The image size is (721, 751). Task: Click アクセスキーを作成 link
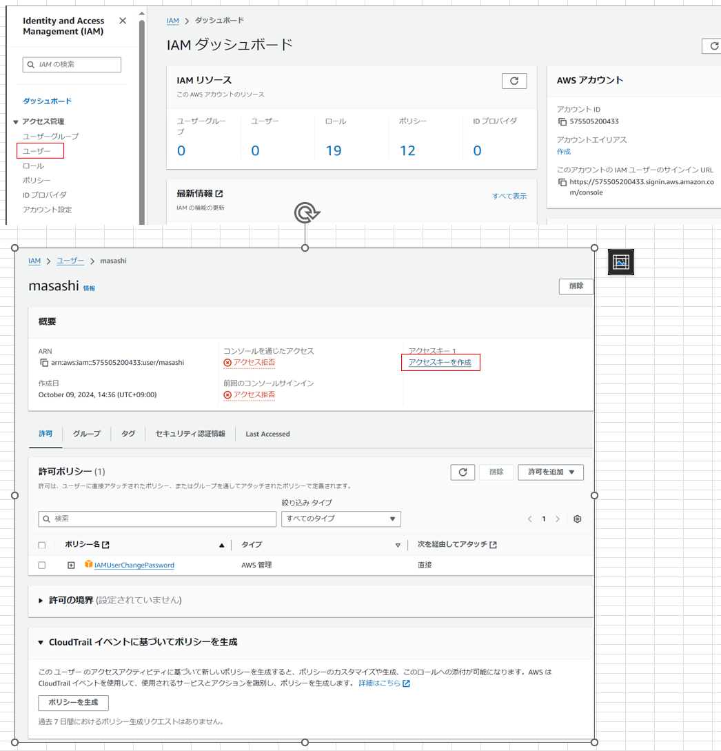[x=440, y=362]
